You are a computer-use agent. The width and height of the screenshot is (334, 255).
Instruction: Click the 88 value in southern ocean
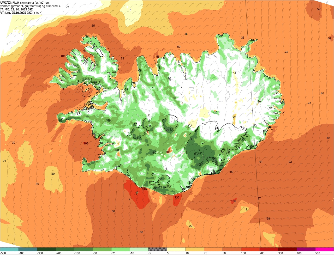click(141, 232)
